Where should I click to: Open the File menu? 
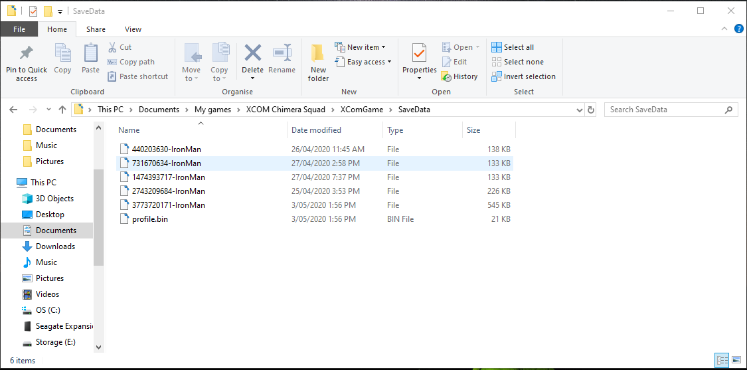point(19,29)
